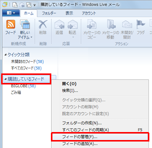Screen dimensions: 152x148
Task: Click the Windows Live Mail title icon
Action: [x=5, y=5]
